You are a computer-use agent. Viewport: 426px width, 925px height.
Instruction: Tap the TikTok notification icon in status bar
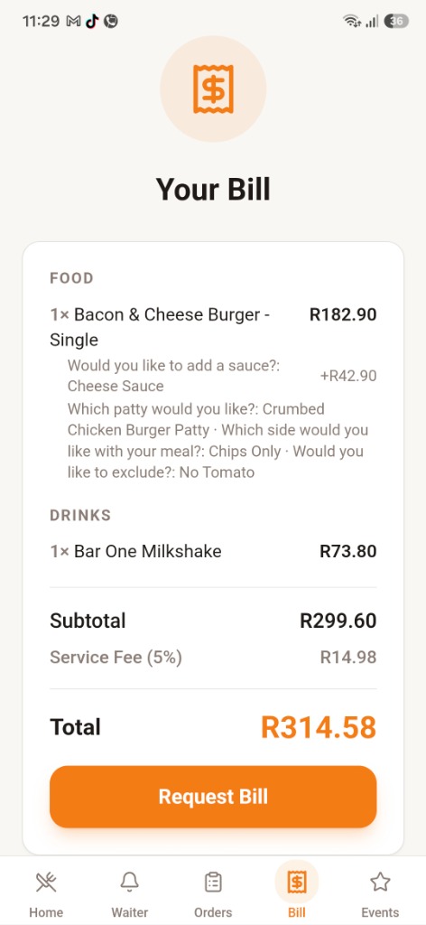92,22
